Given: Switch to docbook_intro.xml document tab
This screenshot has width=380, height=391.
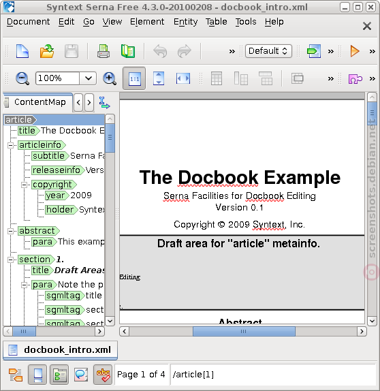Looking at the screenshot, I should click(60, 350).
